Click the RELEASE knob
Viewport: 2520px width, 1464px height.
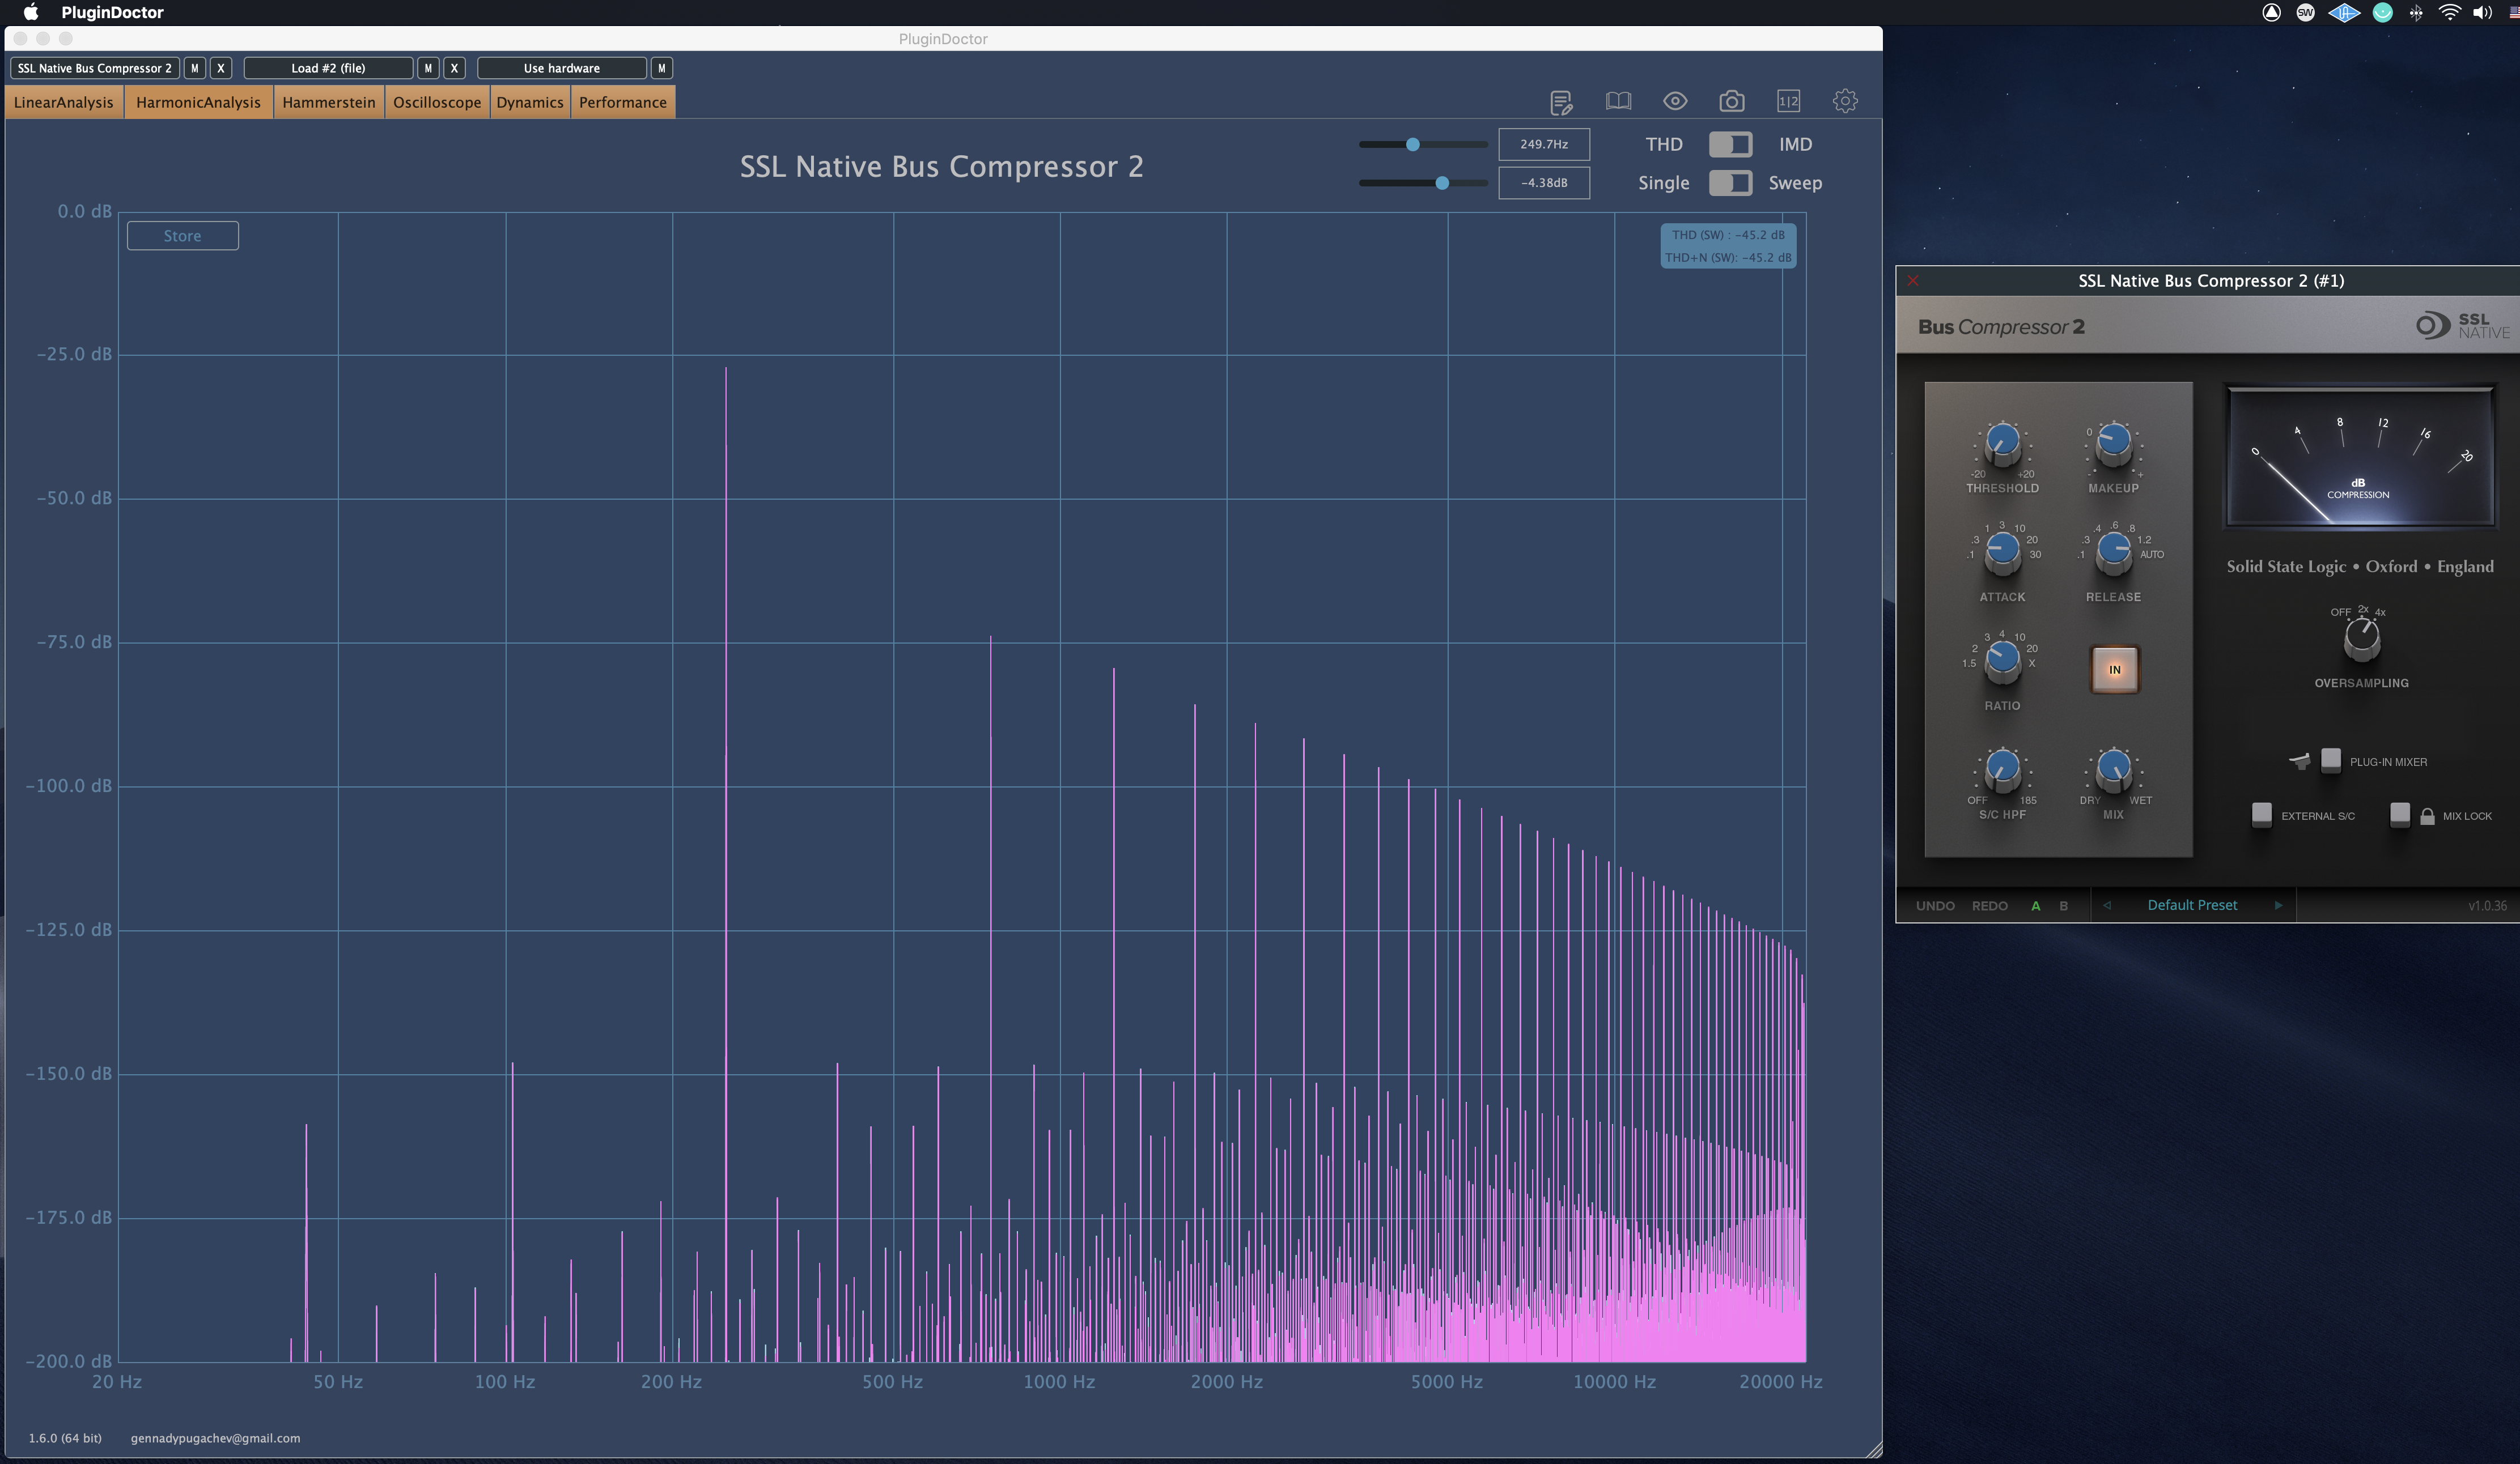(x=2113, y=552)
